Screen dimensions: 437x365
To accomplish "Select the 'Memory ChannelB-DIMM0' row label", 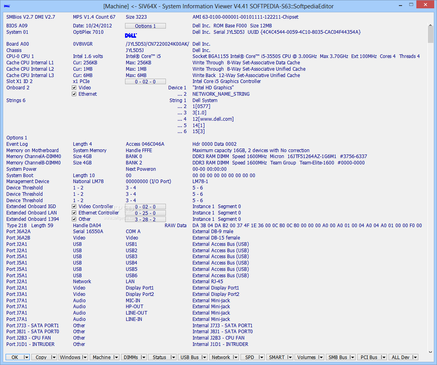I will point(33,163).
